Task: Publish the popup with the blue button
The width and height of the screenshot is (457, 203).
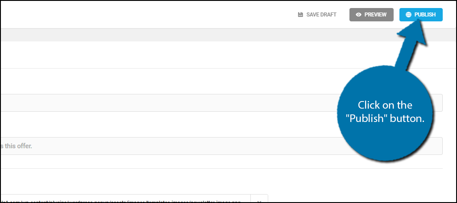Action: point(421,15)
